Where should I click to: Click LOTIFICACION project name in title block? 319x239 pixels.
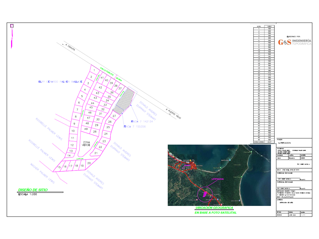(x=284, y=143)
